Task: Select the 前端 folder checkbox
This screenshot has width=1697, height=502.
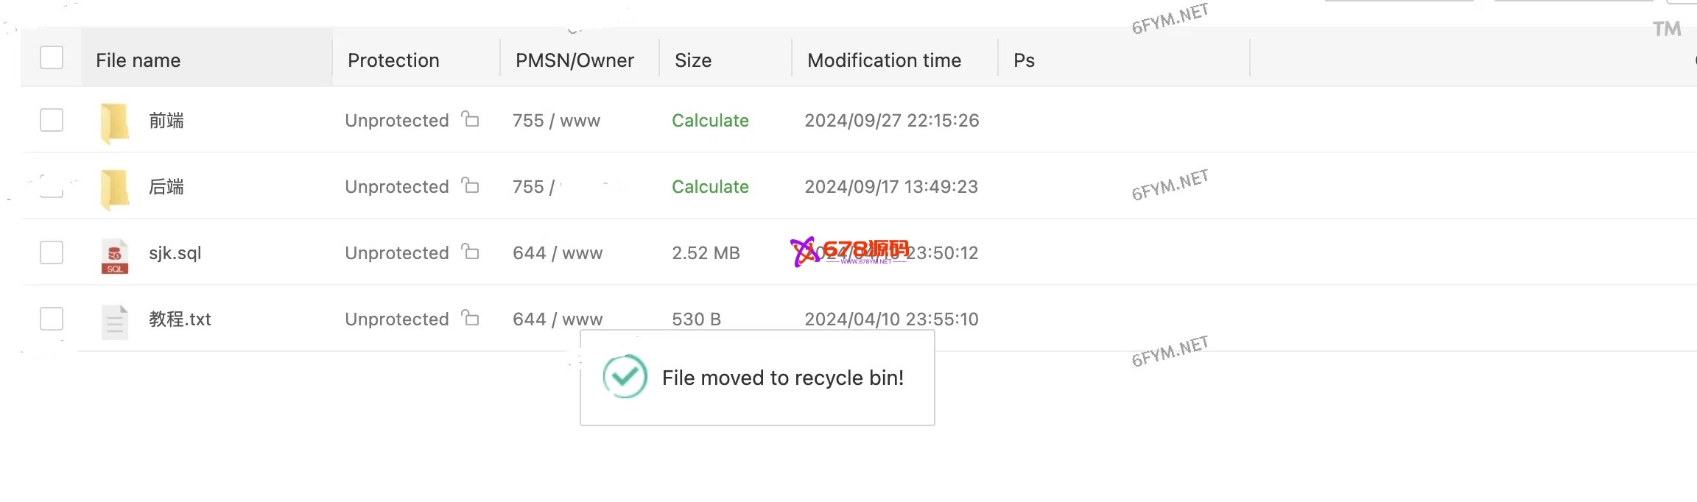Action: tap(52, 120)
